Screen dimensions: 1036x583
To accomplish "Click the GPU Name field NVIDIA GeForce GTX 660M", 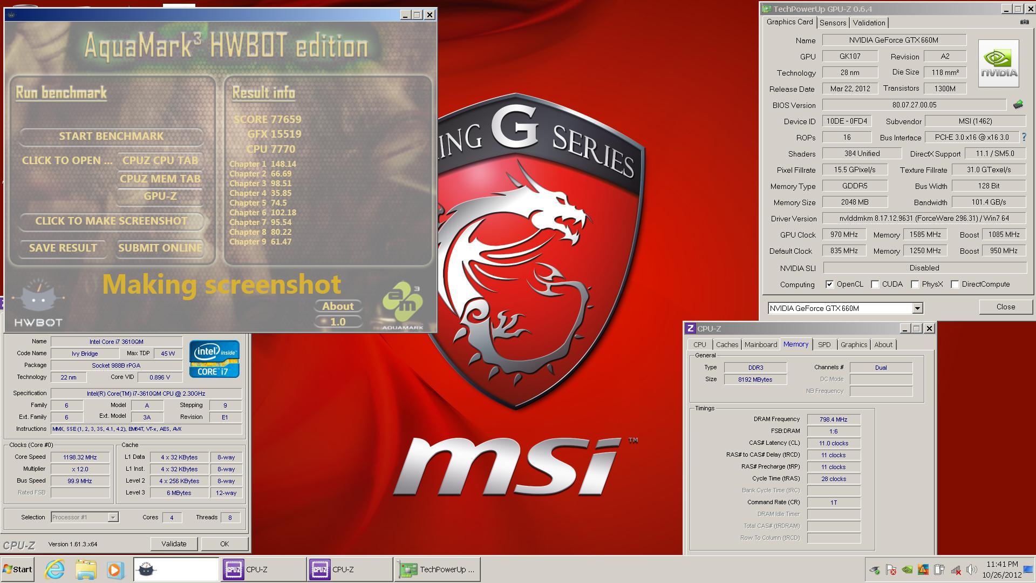I will [894, 40].
